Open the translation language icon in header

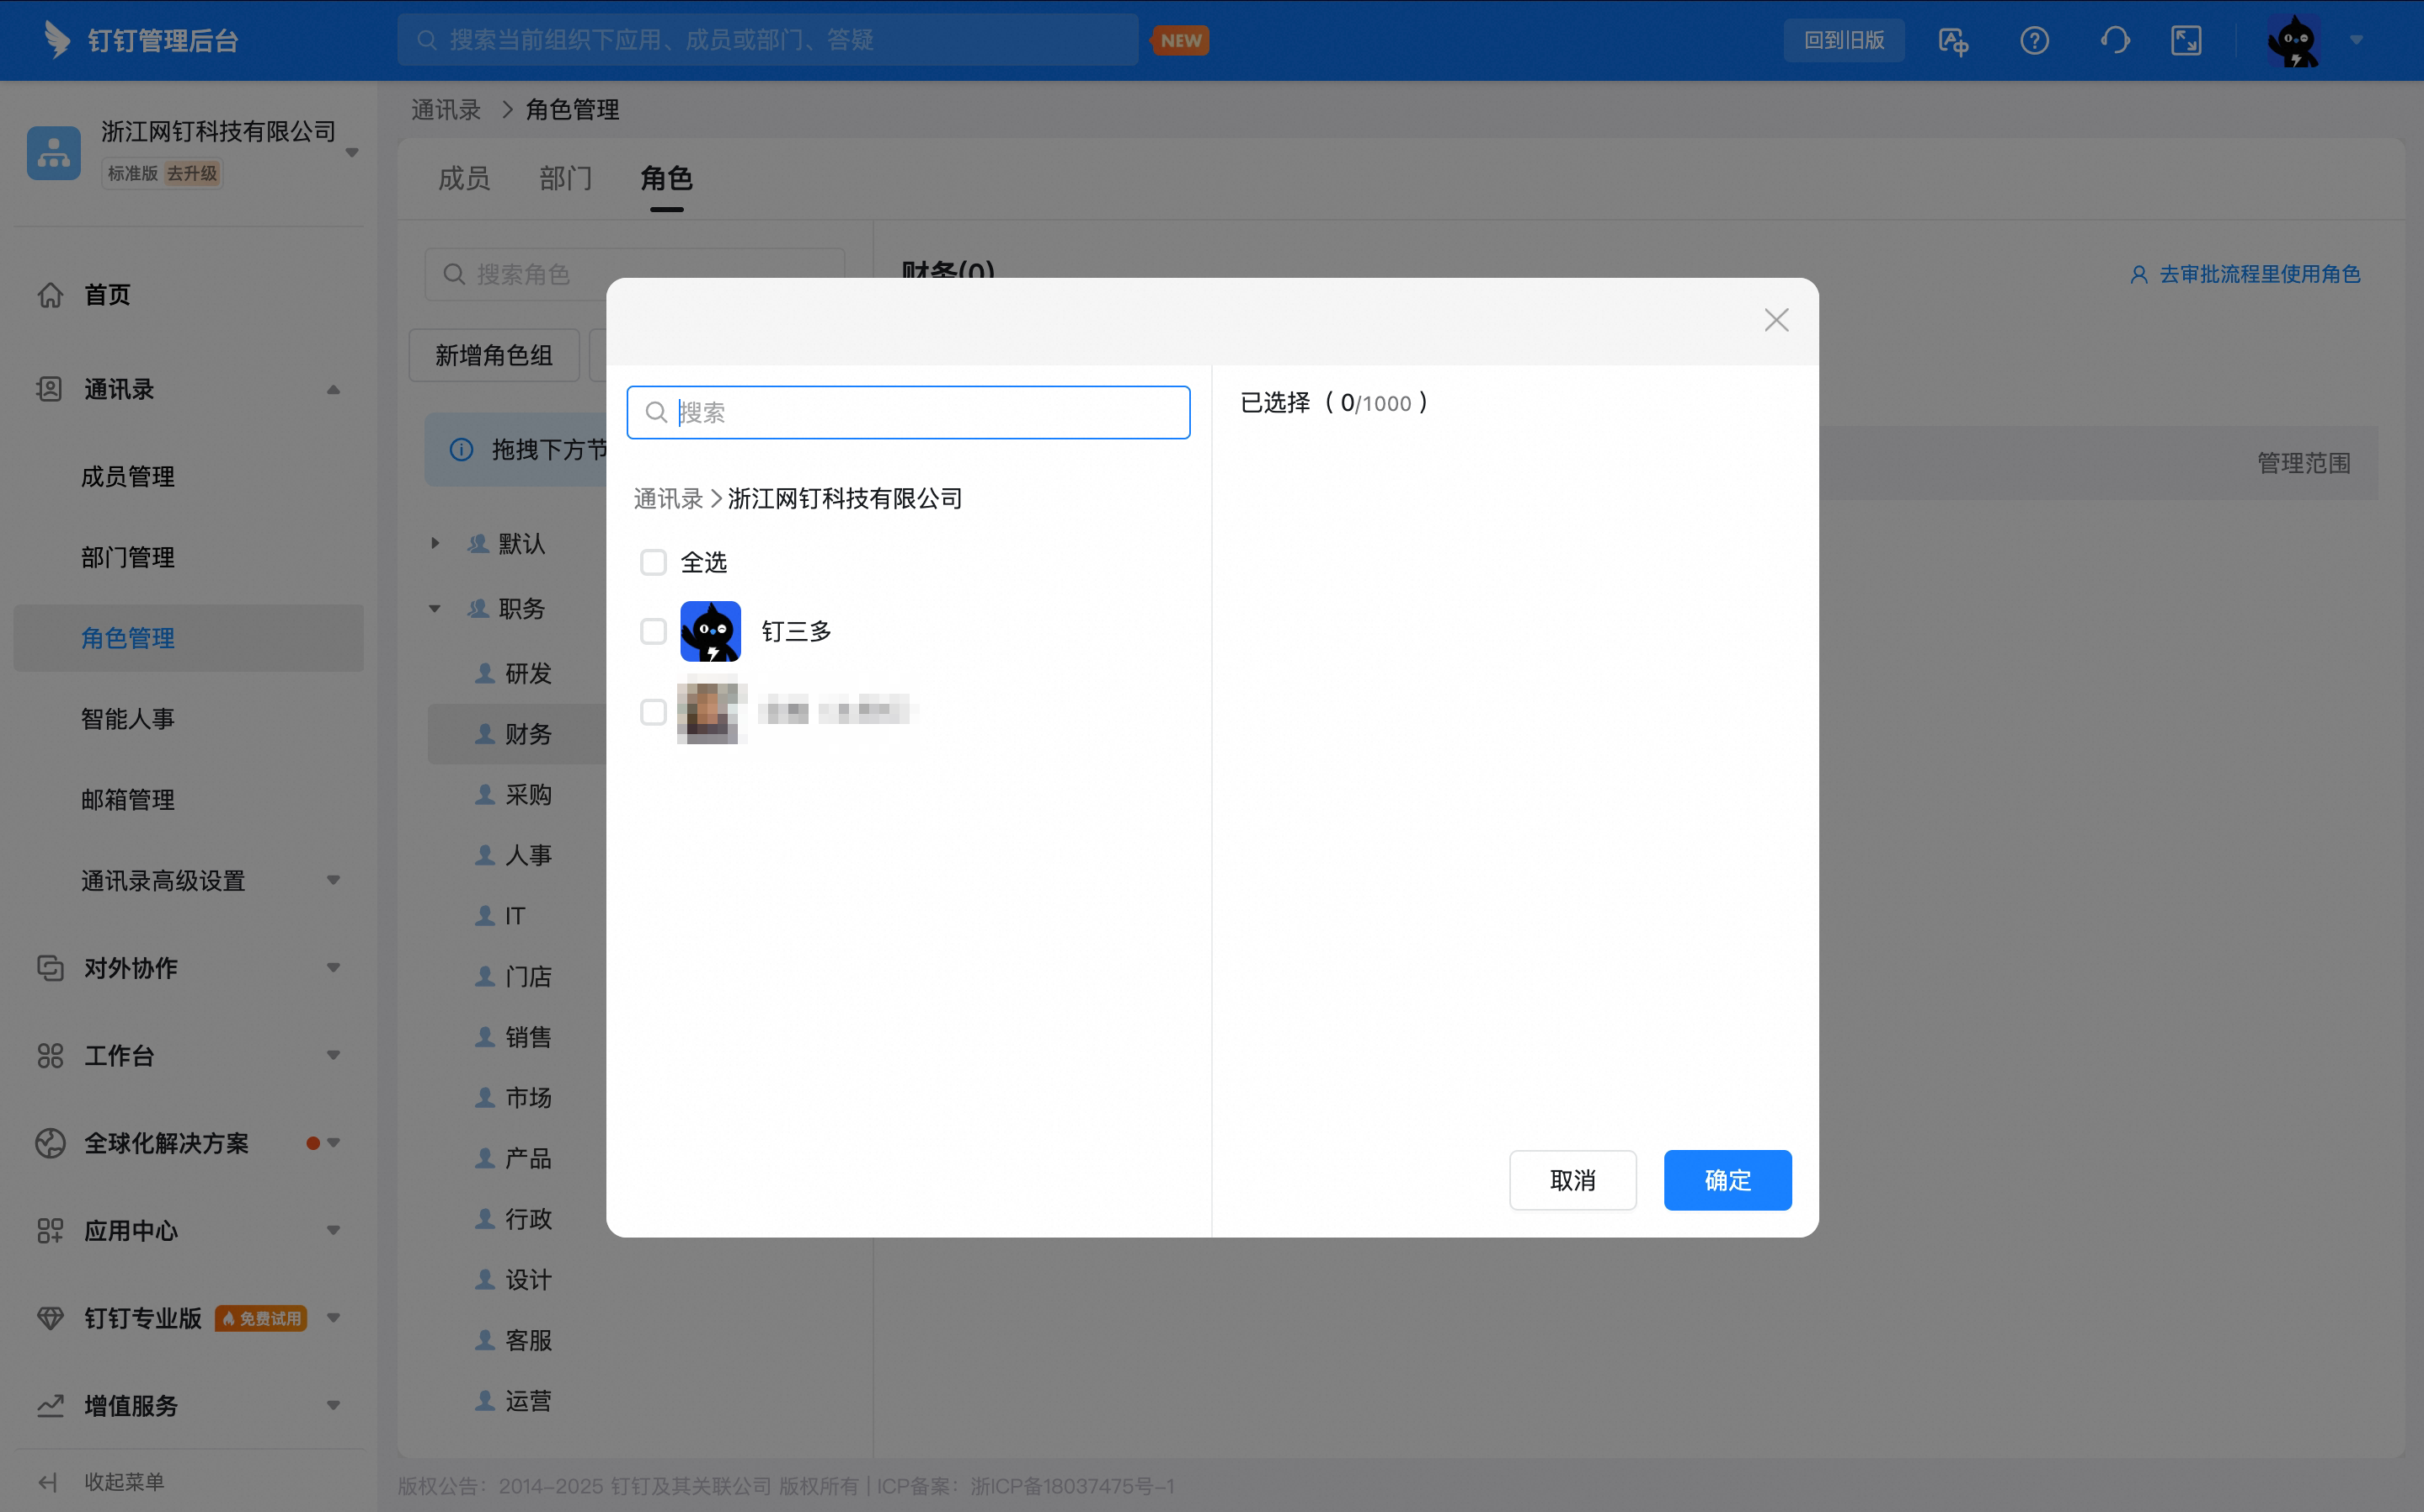[1953, 41]
